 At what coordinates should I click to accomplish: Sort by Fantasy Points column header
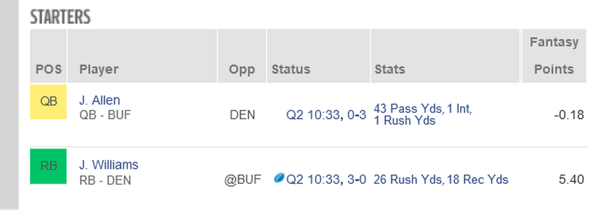tap(554, 56)
